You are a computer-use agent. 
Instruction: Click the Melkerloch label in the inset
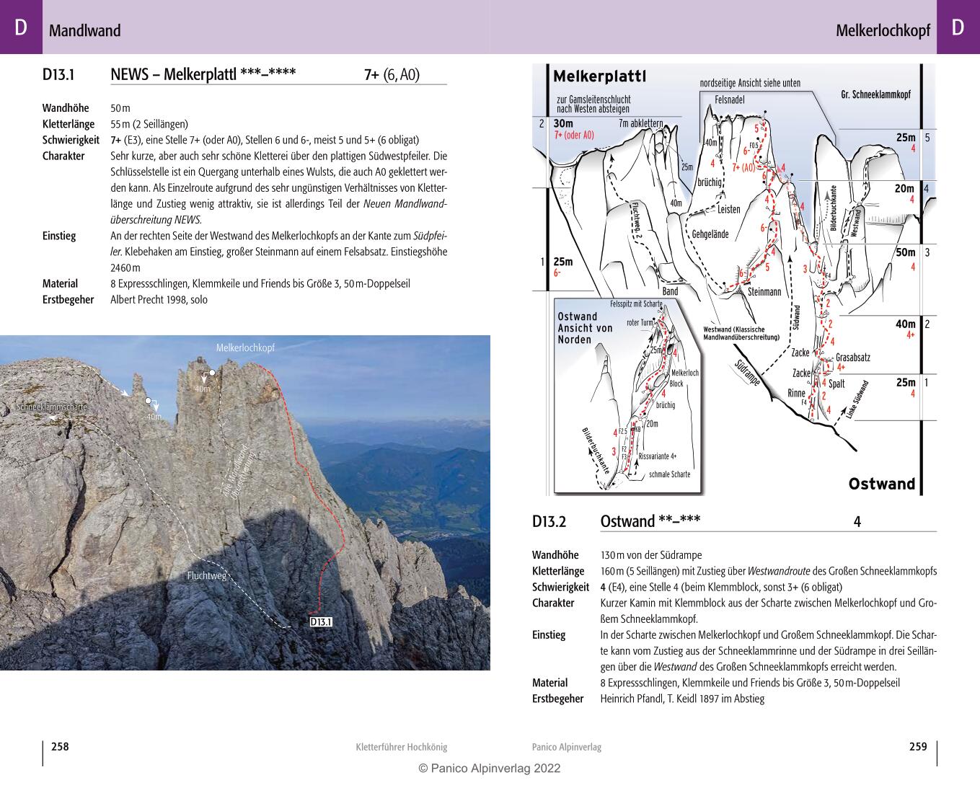[x=684, y=373]
